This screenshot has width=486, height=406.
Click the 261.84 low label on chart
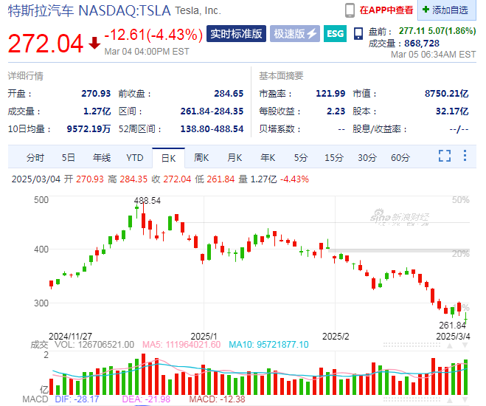(x=453, y=325)
